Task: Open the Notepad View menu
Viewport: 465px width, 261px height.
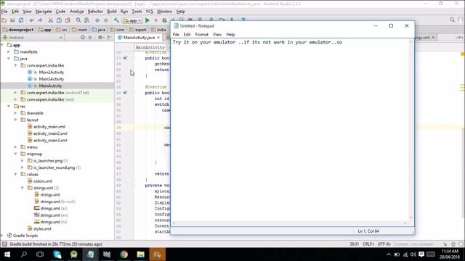Action: pos(217,34)
